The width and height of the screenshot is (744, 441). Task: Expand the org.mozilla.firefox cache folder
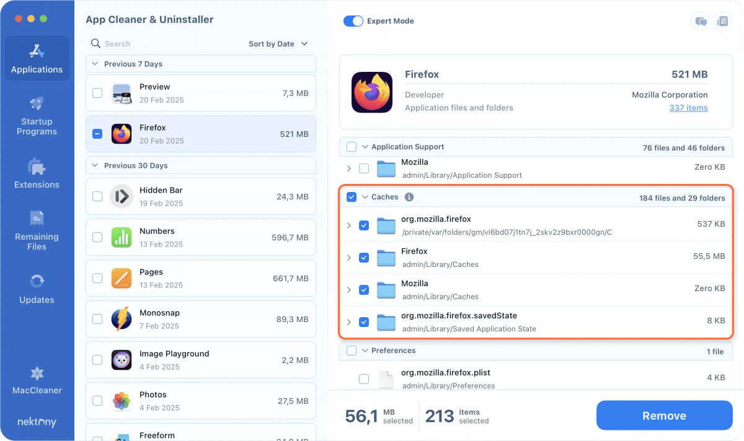click(x=349, y=225)
